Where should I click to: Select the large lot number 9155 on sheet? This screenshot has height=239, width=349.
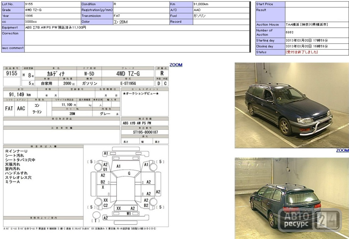pos(12,73)
